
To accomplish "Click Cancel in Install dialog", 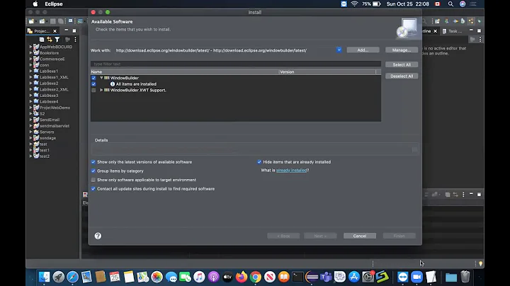I will click(x=360, y=236).
